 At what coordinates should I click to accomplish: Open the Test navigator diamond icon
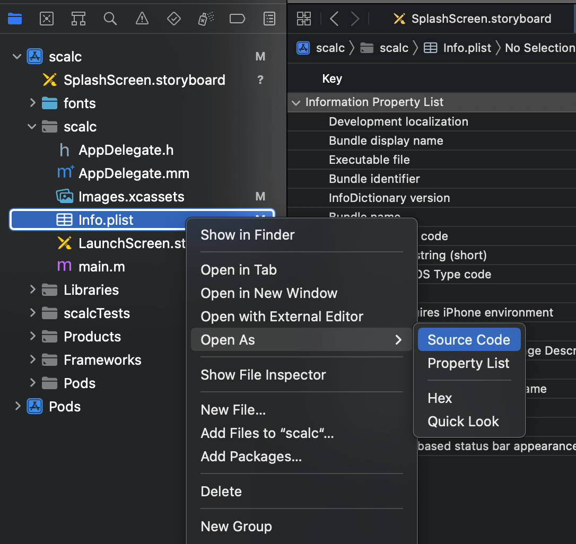(x=174, y=19)
